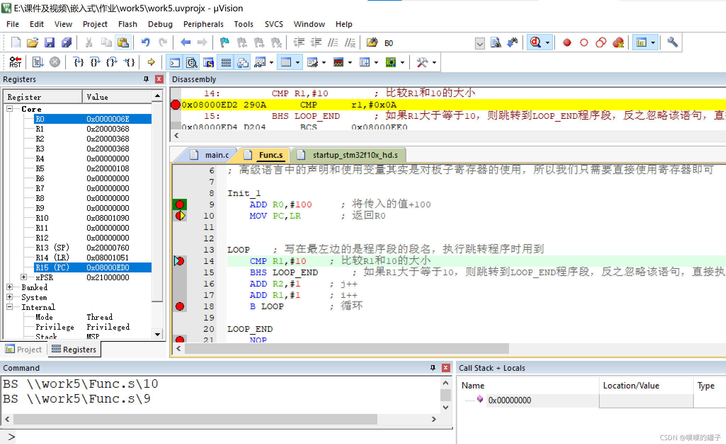Image resolution: width=726 pixels, height=444 pixels.
Task: Click Run to Cursor Line icon
Action: 129,62
